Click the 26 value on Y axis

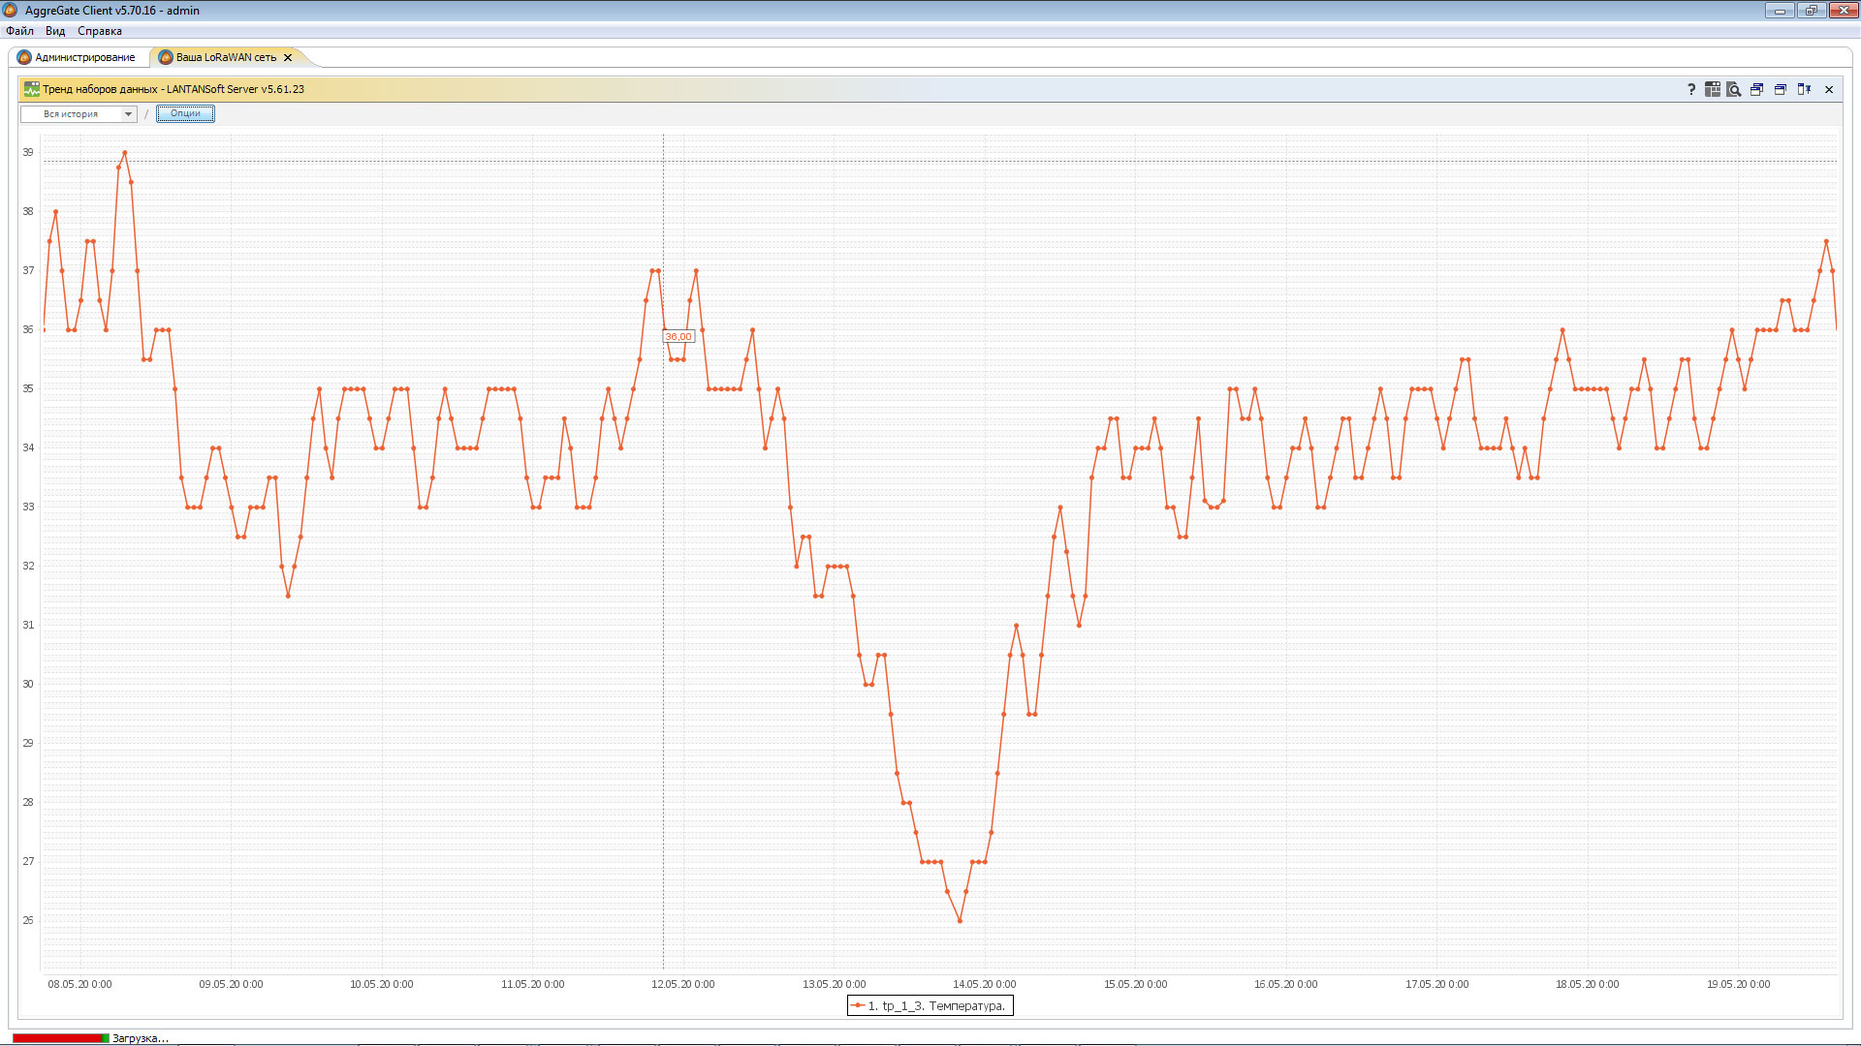(x=28, y=920)
